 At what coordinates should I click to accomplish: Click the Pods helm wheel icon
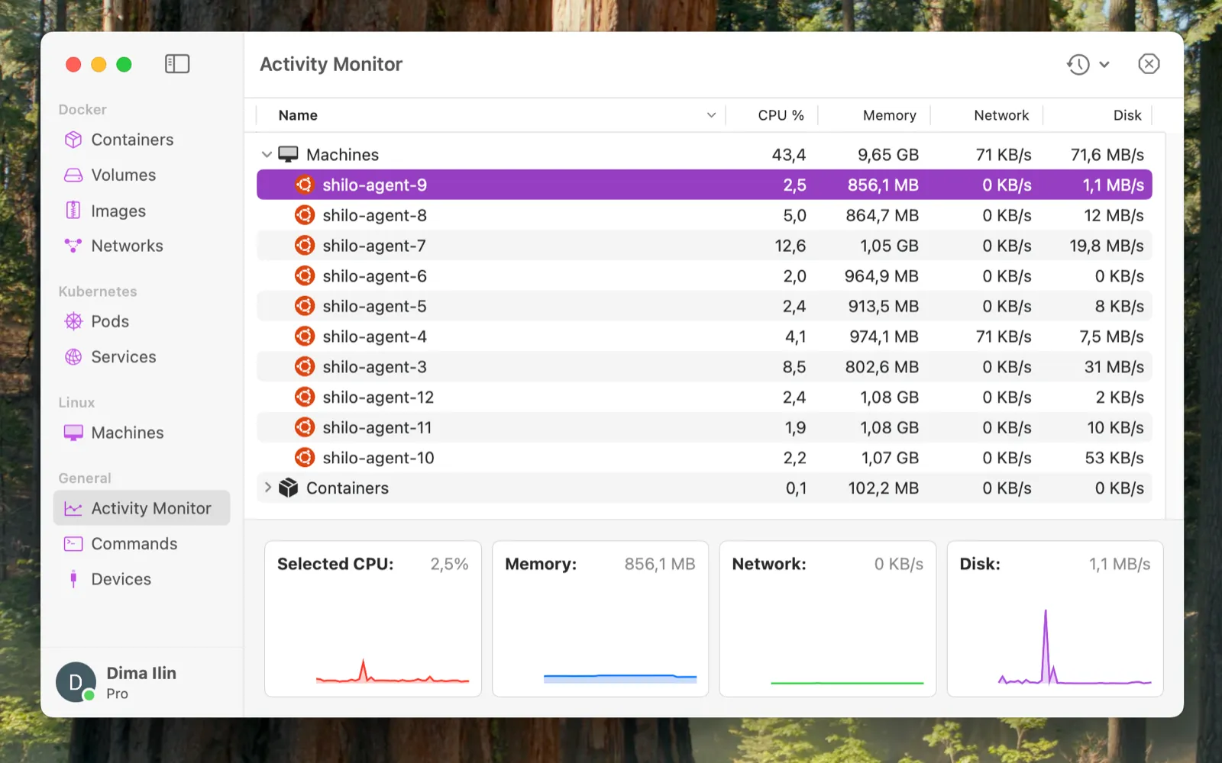pyautogui.click(x=73, y=321)
